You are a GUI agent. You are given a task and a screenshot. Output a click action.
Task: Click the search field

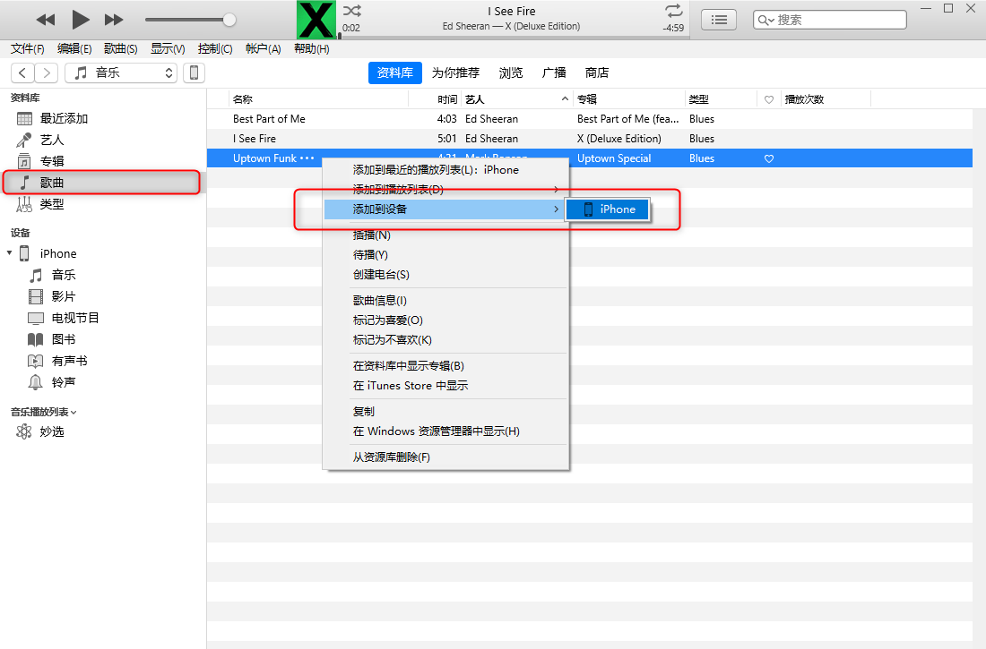click(829, 20)
